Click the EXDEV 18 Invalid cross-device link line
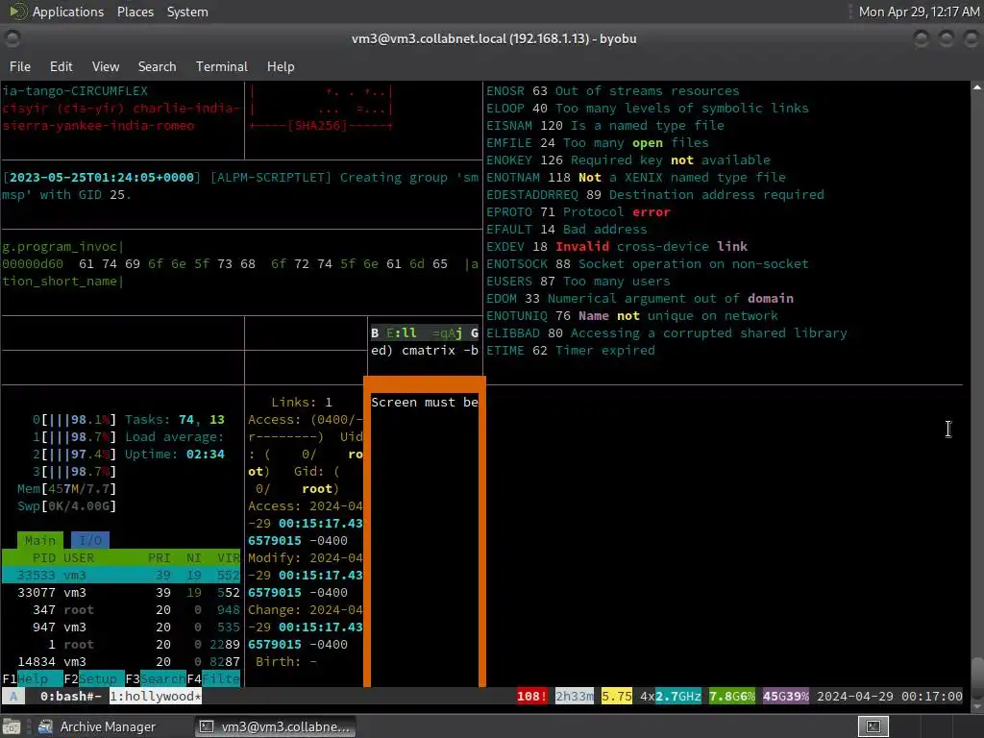Viewport: 984px width, 738px height. click(617, 247)
